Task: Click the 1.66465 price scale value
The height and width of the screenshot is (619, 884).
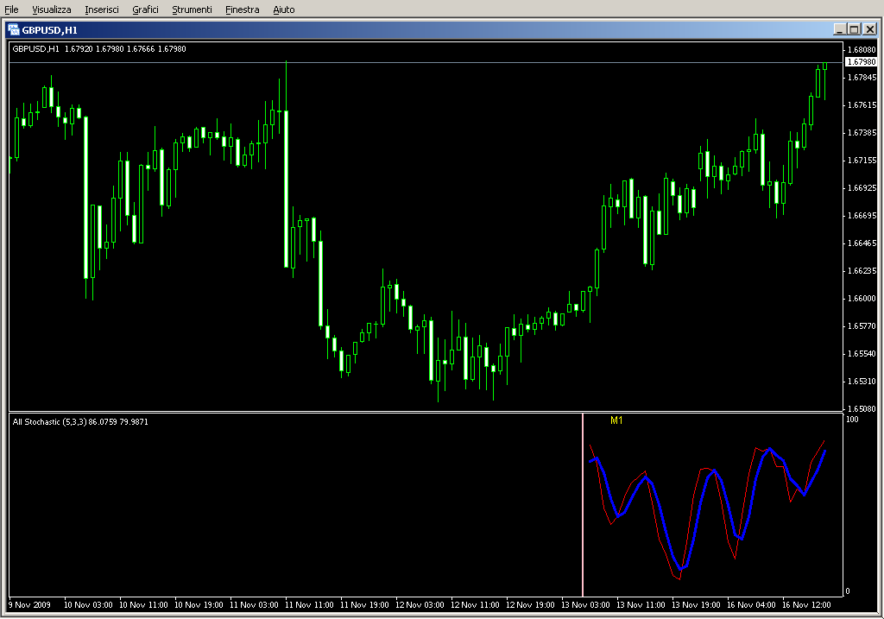Action: pyautogui.click(x=862, y=243)
